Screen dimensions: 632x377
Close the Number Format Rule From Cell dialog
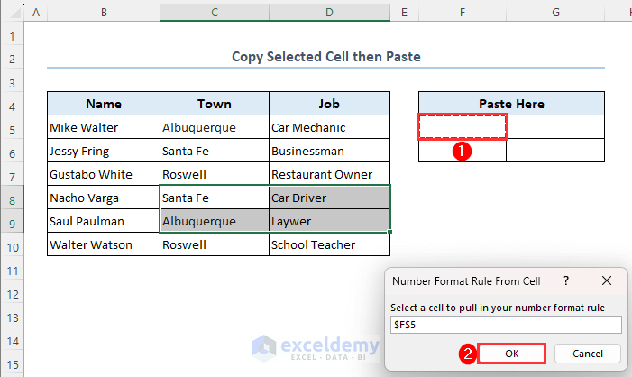(x=606, y=280)
